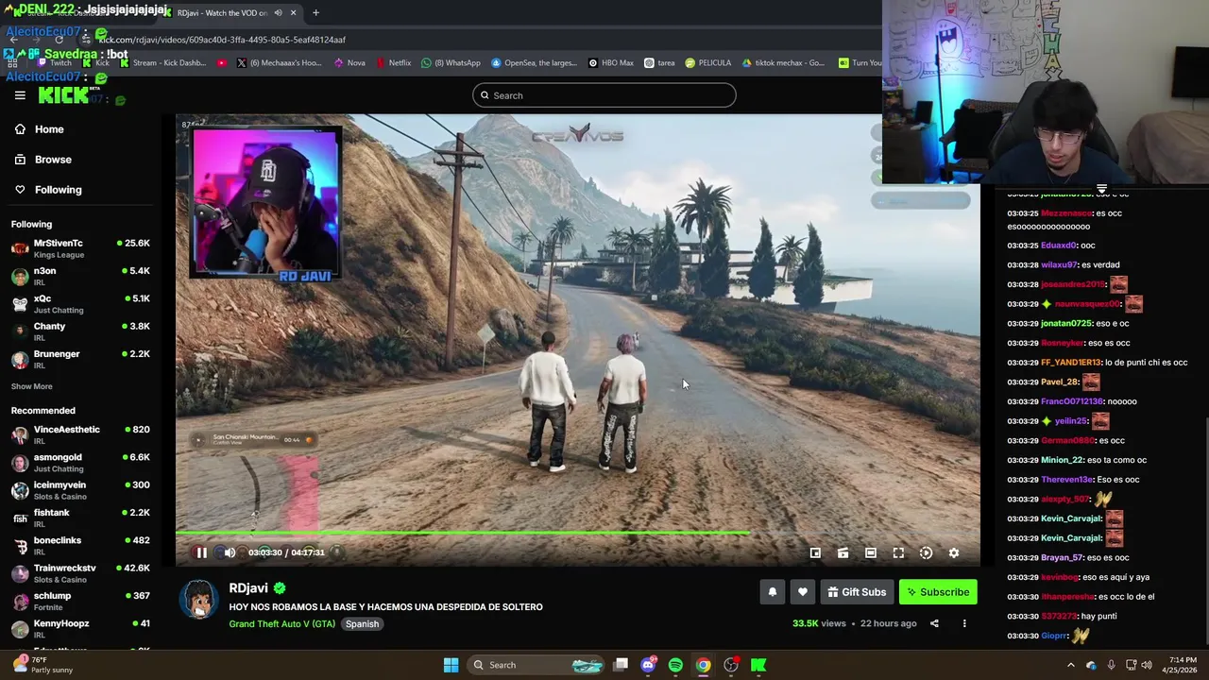
Task: Open PELICULA bookmark
Action: (x=708, y=62)
